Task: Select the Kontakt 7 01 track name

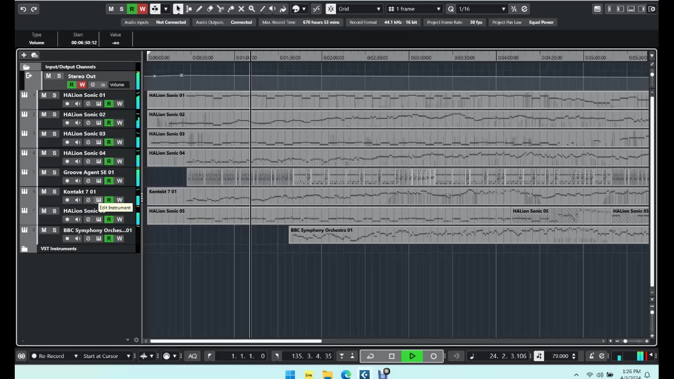Action: 80,192
